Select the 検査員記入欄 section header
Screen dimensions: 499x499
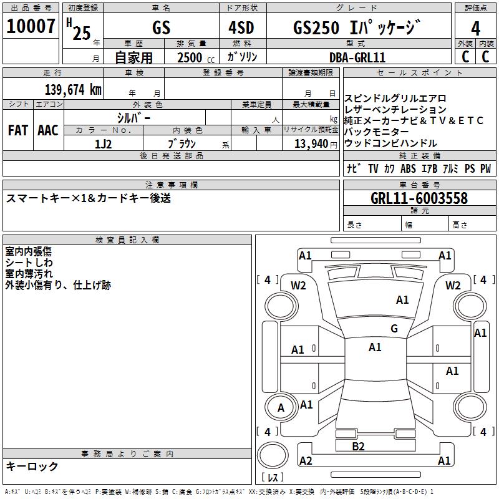click(x=127, y=240)
